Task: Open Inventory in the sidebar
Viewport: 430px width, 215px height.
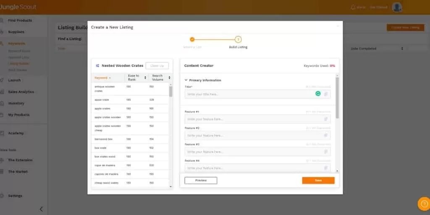Action: [x=16, y=103]
